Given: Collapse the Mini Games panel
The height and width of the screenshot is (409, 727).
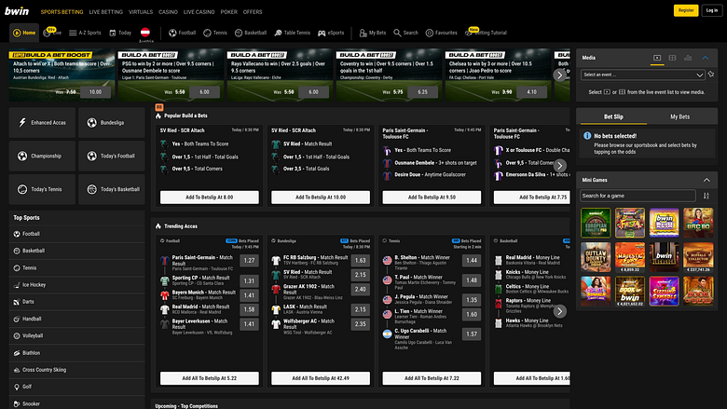Looking at the screenshot, I should 706,180.
